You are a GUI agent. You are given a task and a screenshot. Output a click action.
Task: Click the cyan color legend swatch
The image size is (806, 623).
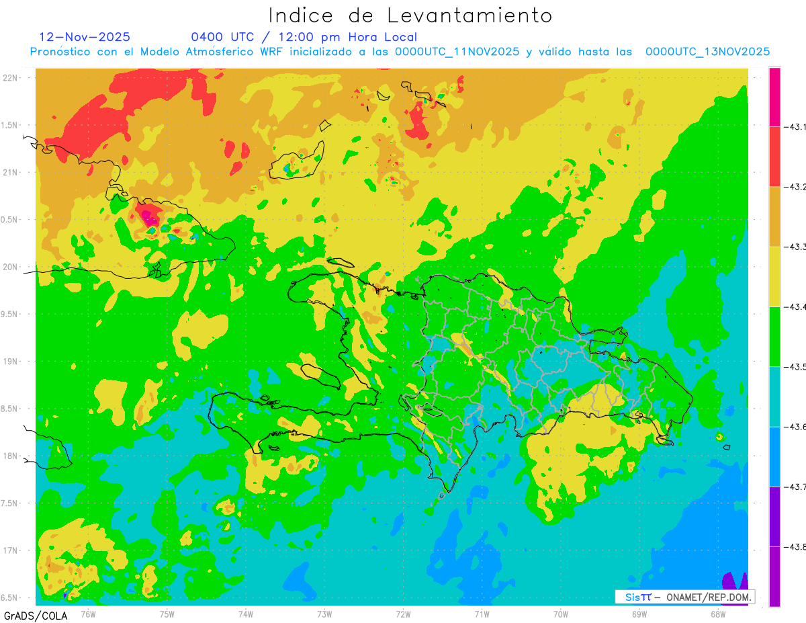point(774,396)
